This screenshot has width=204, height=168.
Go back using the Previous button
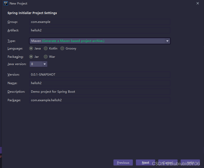click(x=123, y=162)
